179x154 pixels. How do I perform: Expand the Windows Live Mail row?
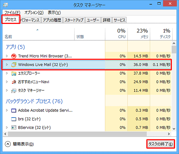[7, 65]
